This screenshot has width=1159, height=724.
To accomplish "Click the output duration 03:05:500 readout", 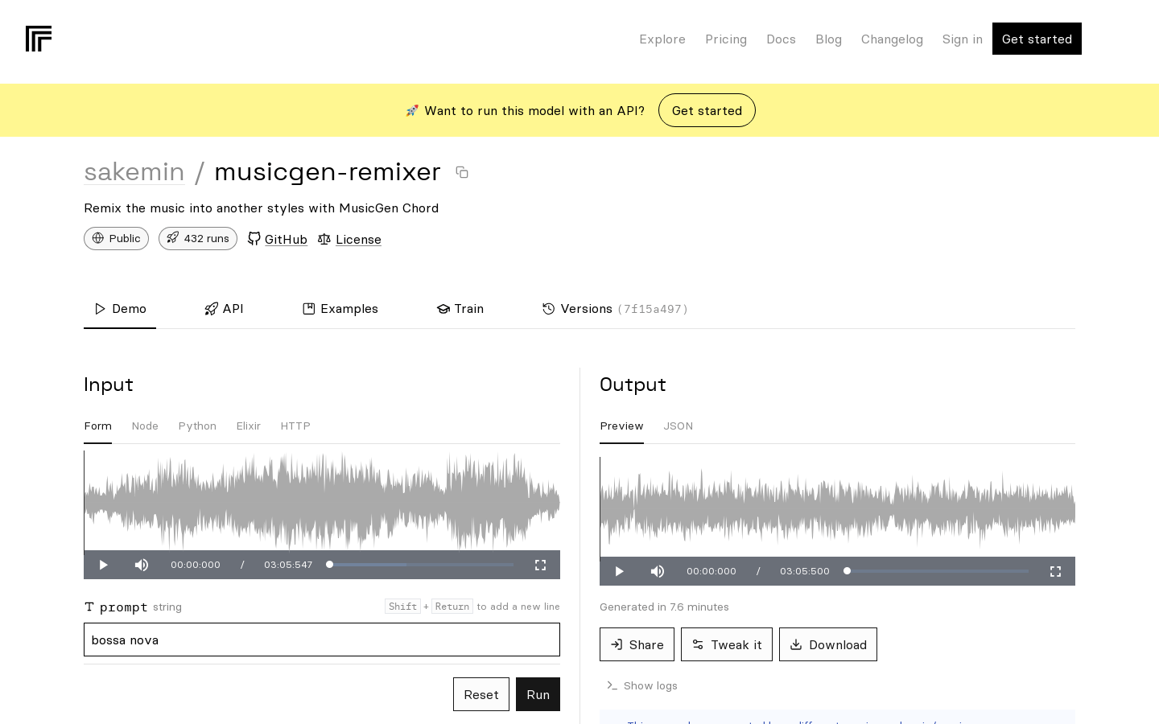I will tap(805, 571).
